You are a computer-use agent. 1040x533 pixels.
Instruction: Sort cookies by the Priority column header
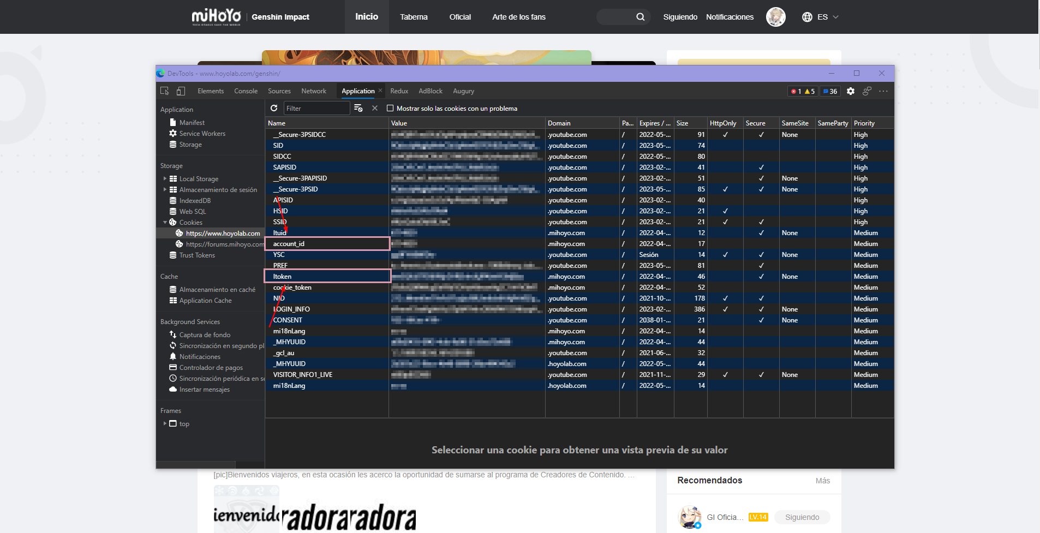coord(872,123)
